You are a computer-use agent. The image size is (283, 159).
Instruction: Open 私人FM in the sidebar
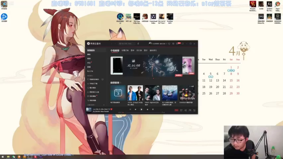coord(90,71)
